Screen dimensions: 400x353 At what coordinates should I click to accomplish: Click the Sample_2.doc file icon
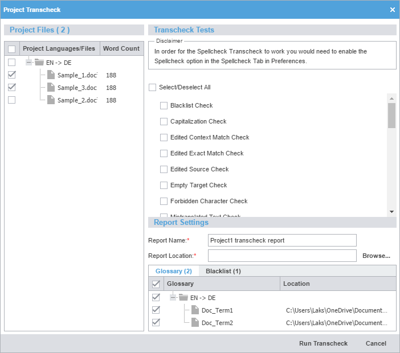click(x=51, y=100)
